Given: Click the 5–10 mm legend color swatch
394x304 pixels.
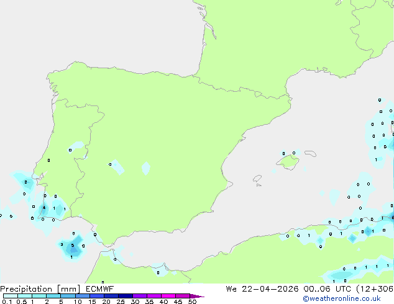Looking at the screenshot, I should (68, 296).
